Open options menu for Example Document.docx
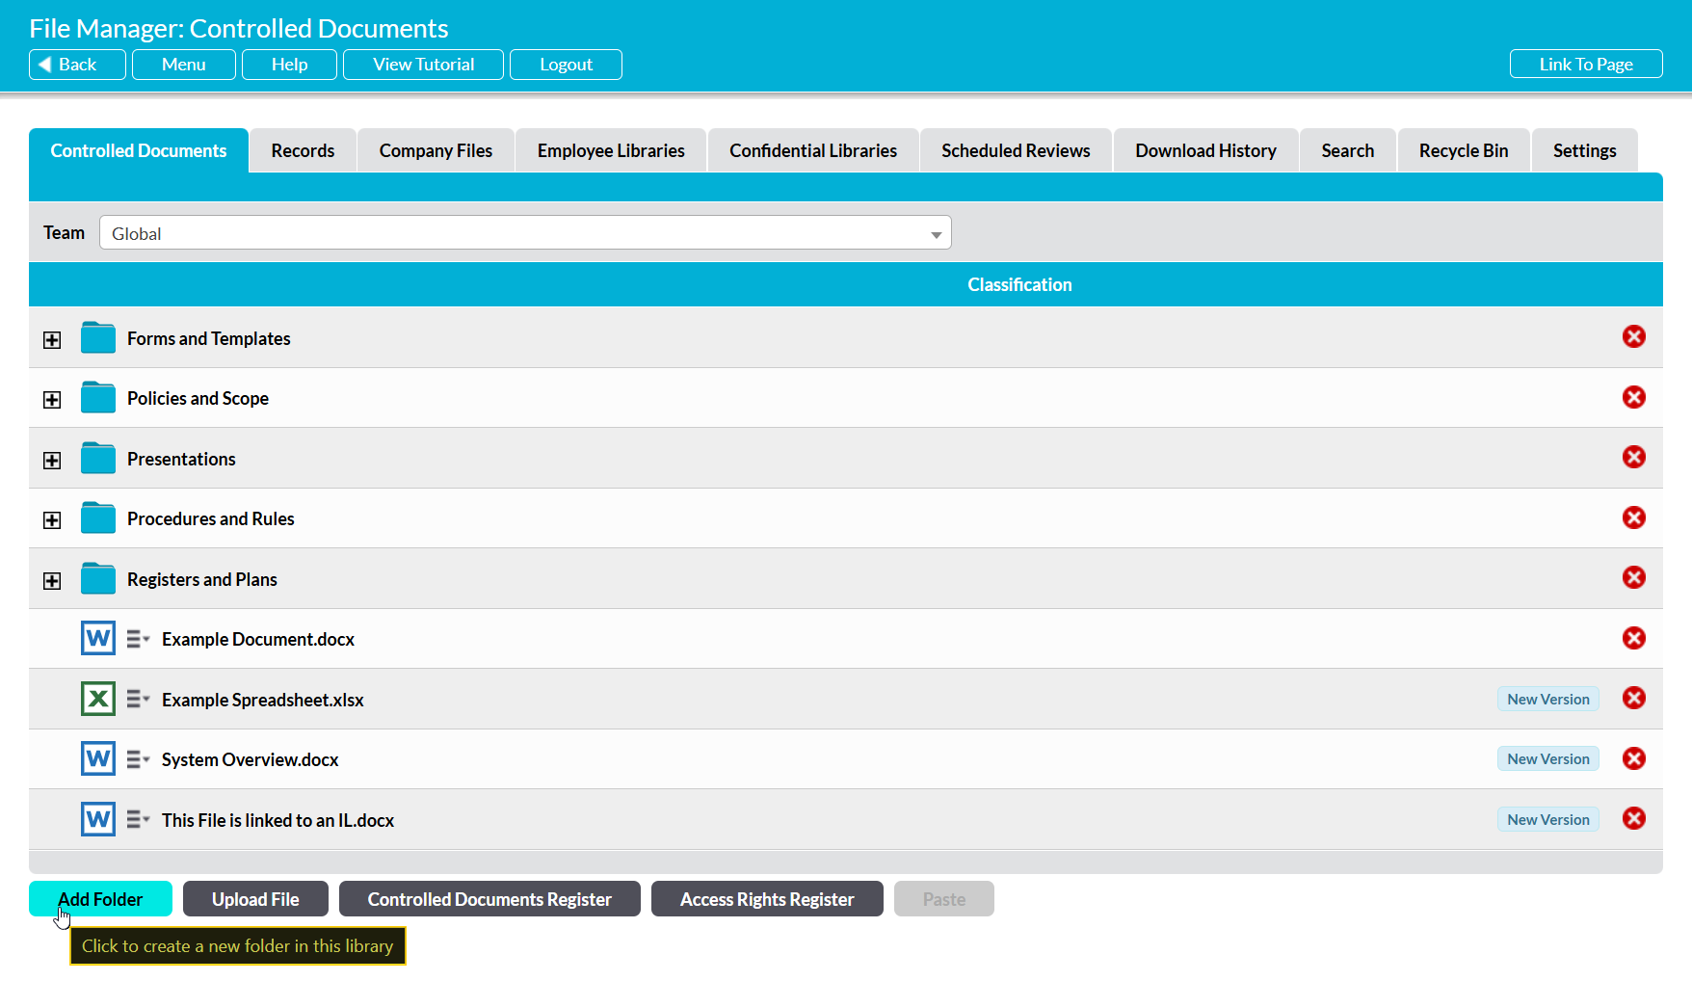The height and width of the screenshot is (981, 1692). (138, 639)
